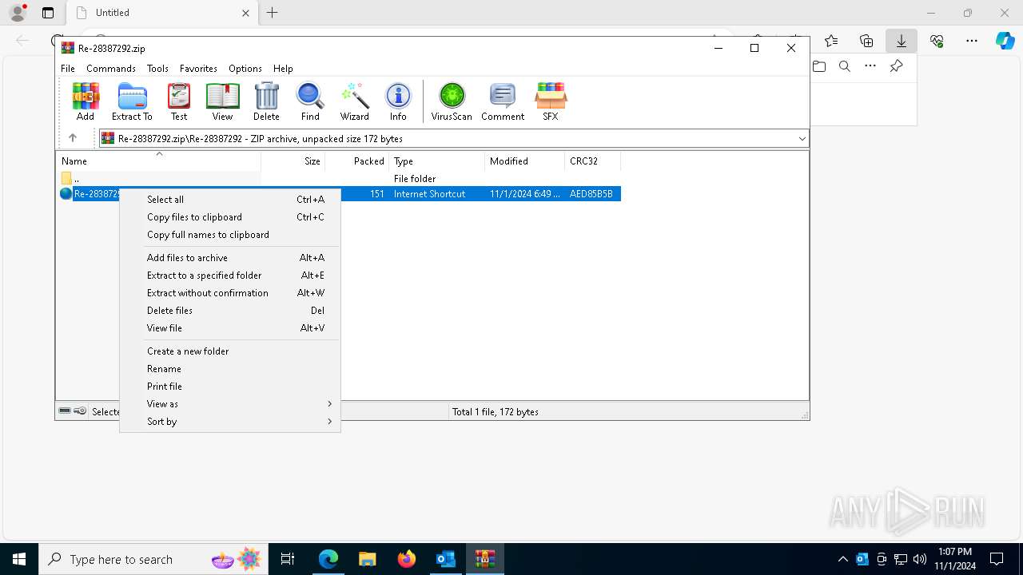The width and height of the screenshot is (1023, 575).
Task: Sort by the Packed column header
Action: 356,161
